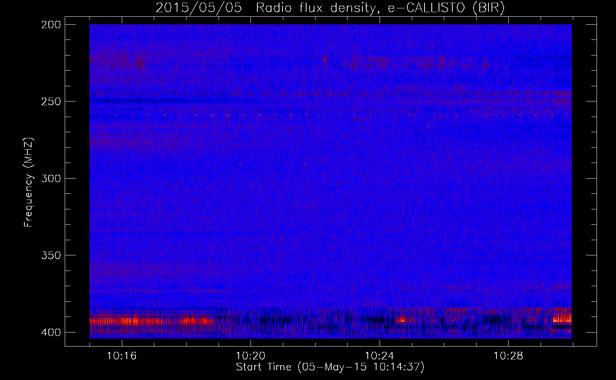Viewport: 616px width, 380px height.
Task: Click the Start Time axis caption
Action: 330,367
